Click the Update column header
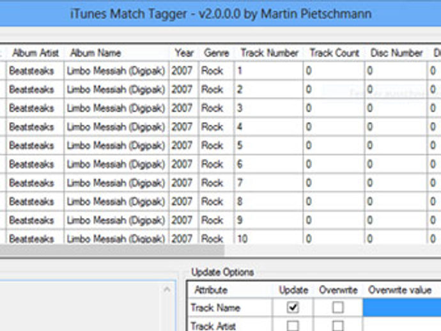The height and width of the screenshot is (331, 441). click(x=293, y=290)
